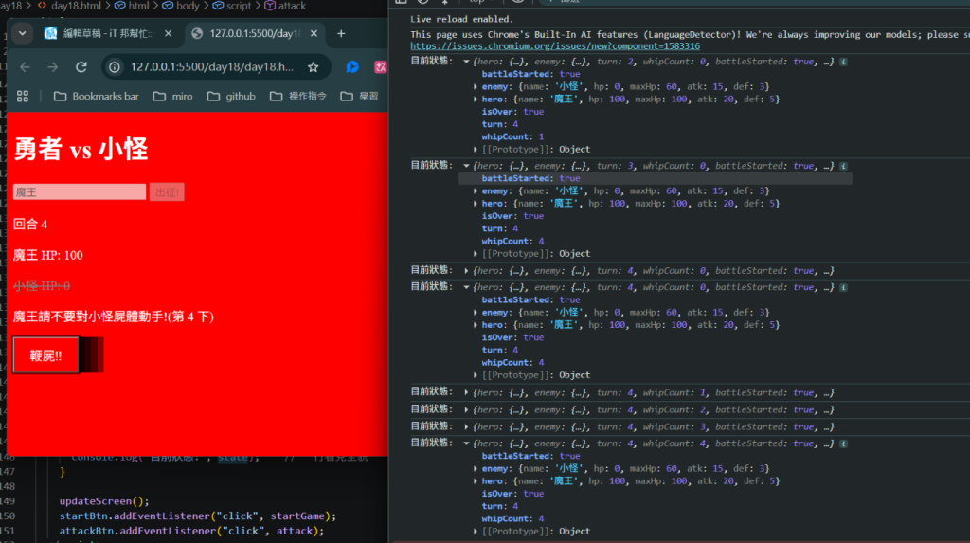Click line number 150 in editor gutter

click(8, 516)
